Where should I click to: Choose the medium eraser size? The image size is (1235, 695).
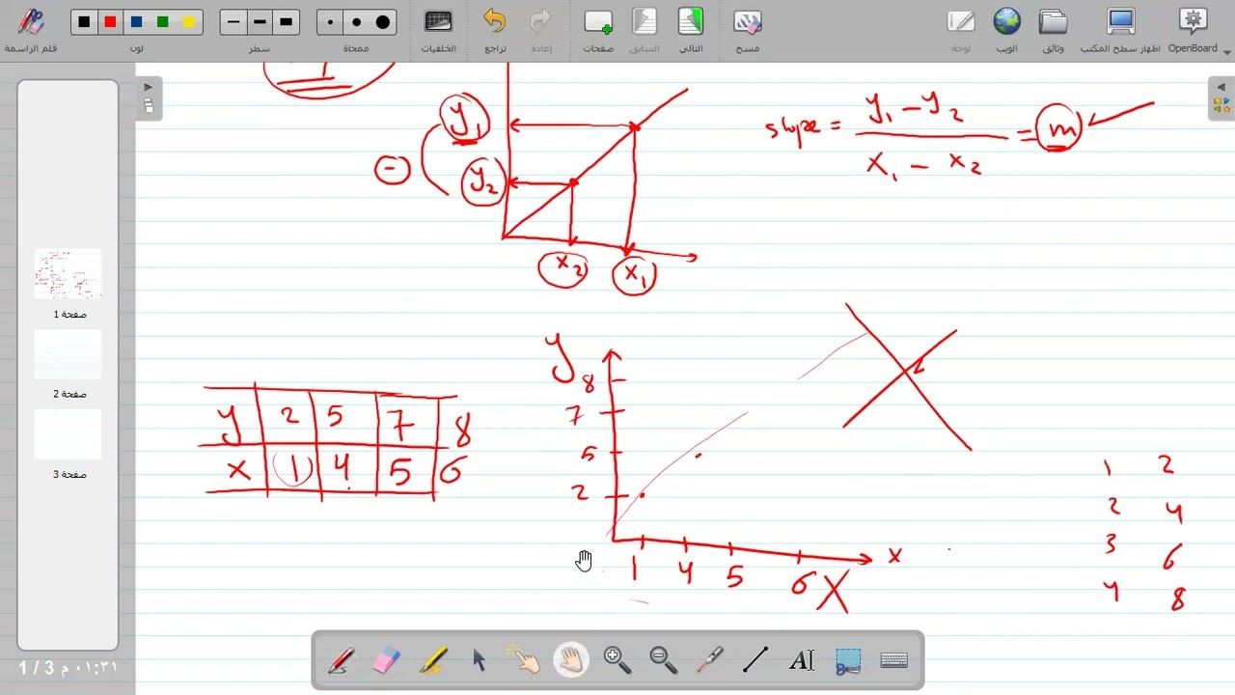[x=357, y=22]
